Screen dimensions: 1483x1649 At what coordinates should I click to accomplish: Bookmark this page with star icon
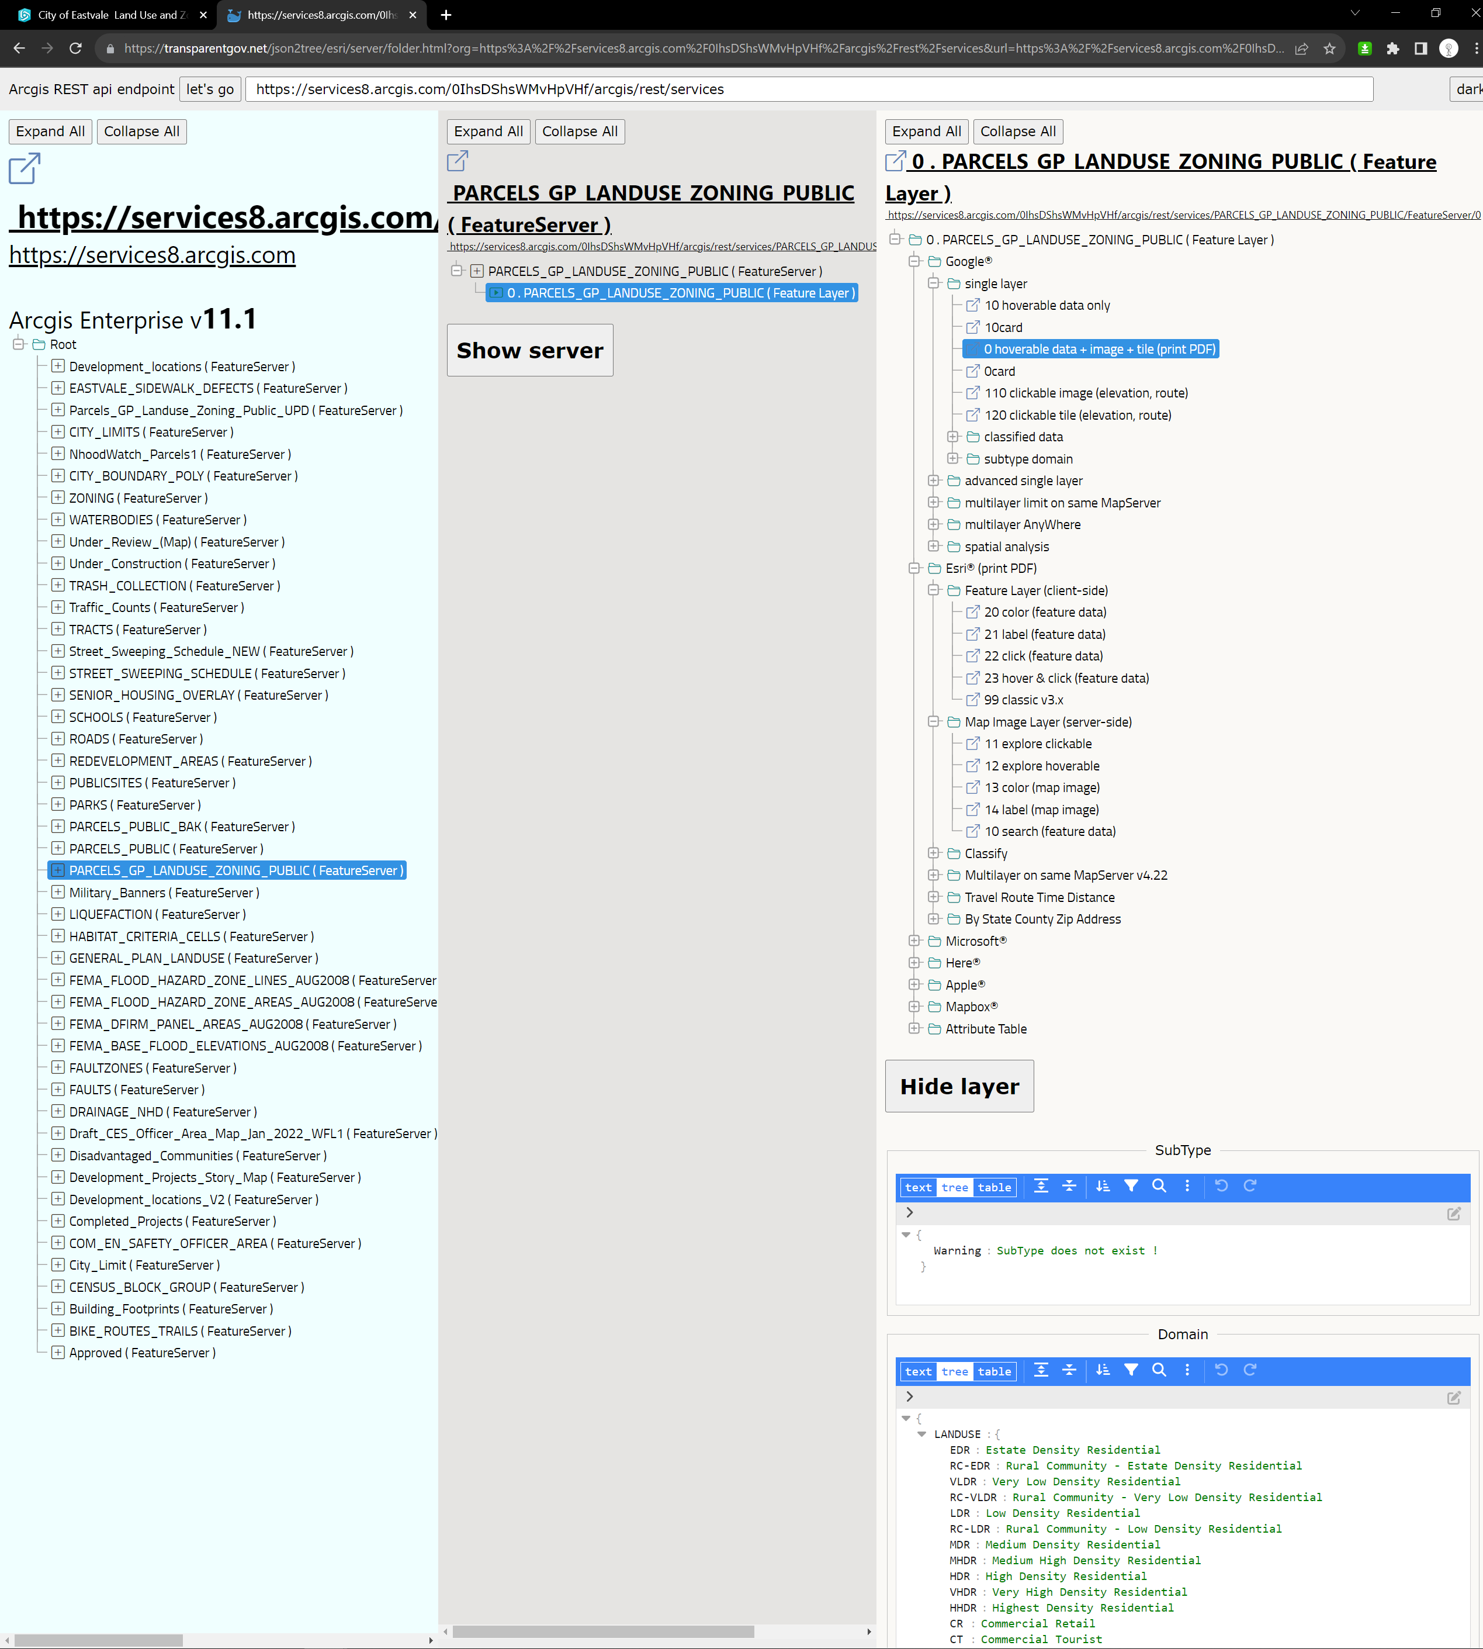(1330, 48)
